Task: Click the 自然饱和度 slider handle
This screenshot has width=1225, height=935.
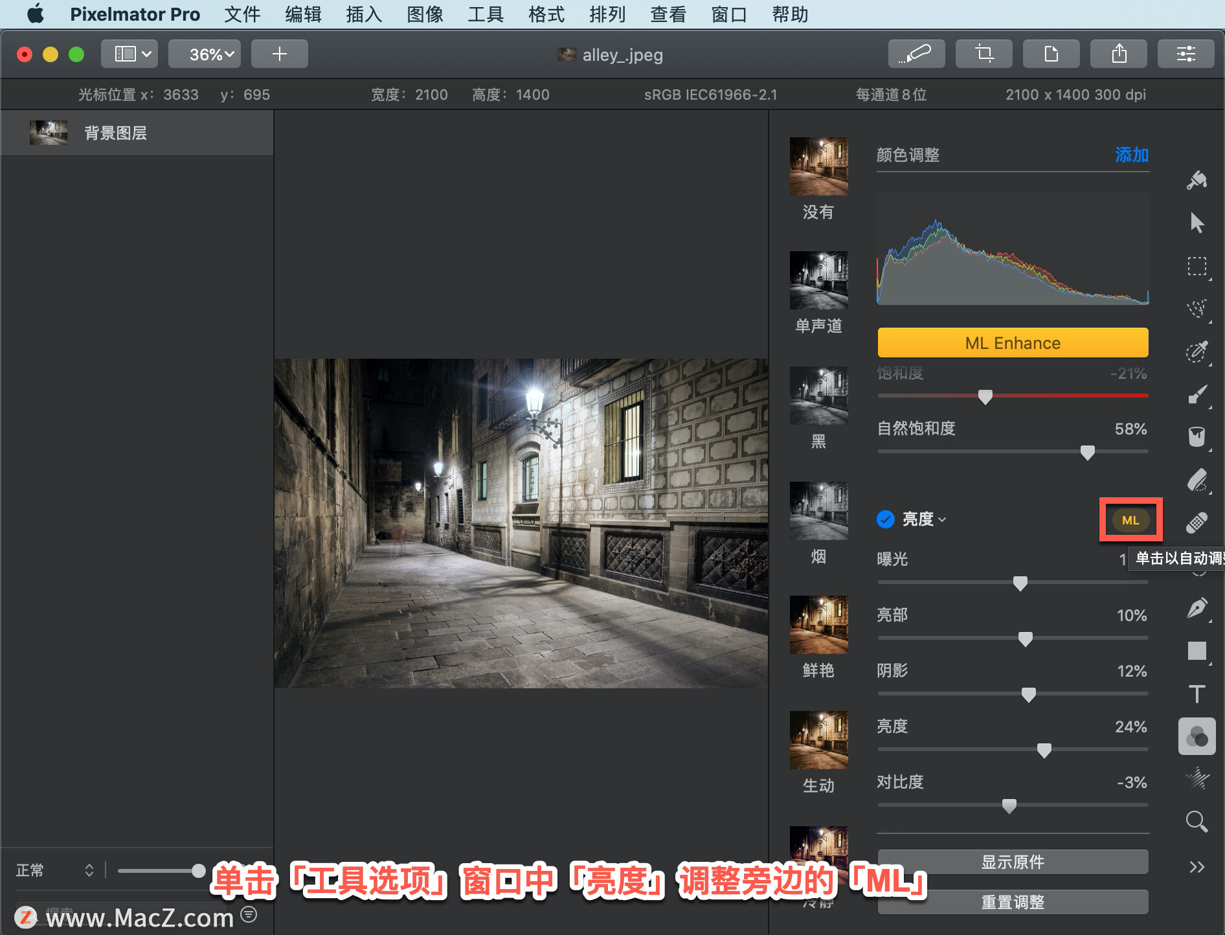Action: point(1088,453)
